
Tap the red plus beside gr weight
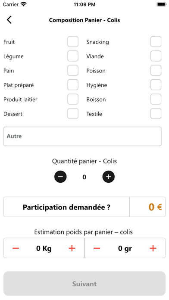153,248
